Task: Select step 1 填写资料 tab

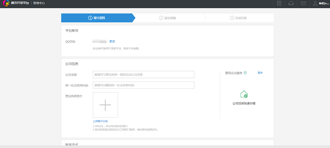Action: tap(97, 18)
